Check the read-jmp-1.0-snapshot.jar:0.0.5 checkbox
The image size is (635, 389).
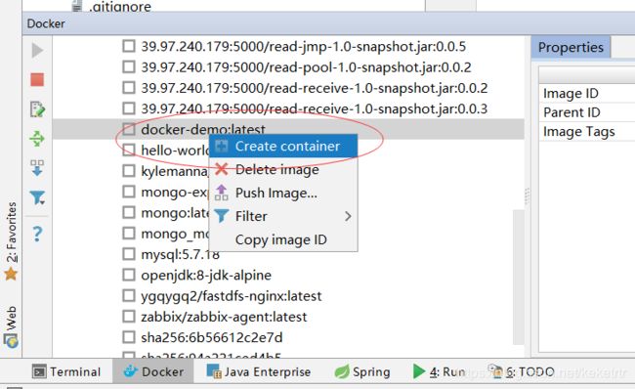tap(129, 46)
